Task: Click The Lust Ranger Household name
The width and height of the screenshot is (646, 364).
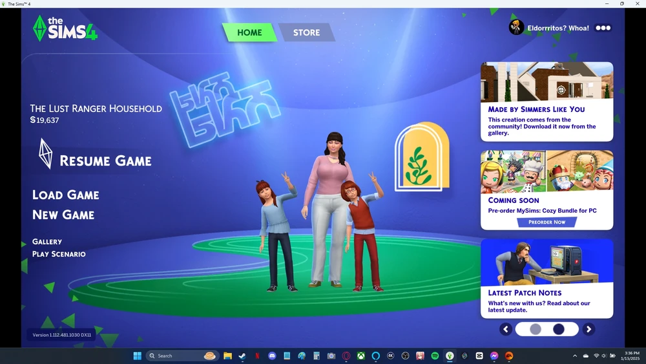Action: [x=96, y=109]
